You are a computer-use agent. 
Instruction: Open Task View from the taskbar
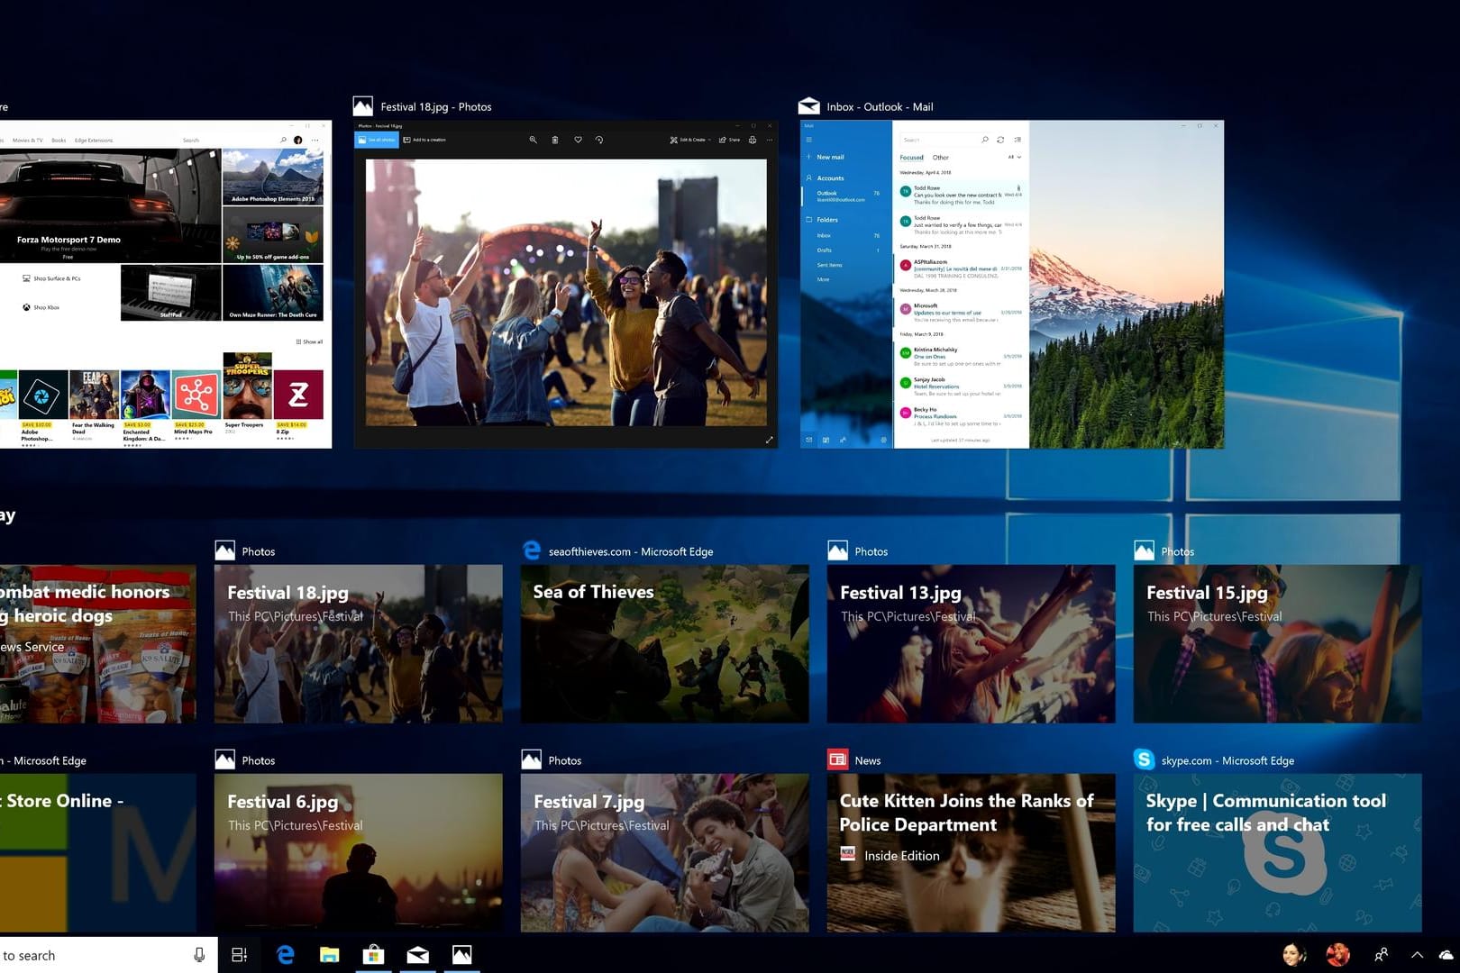pyautogui.click(x=240, y=955)
